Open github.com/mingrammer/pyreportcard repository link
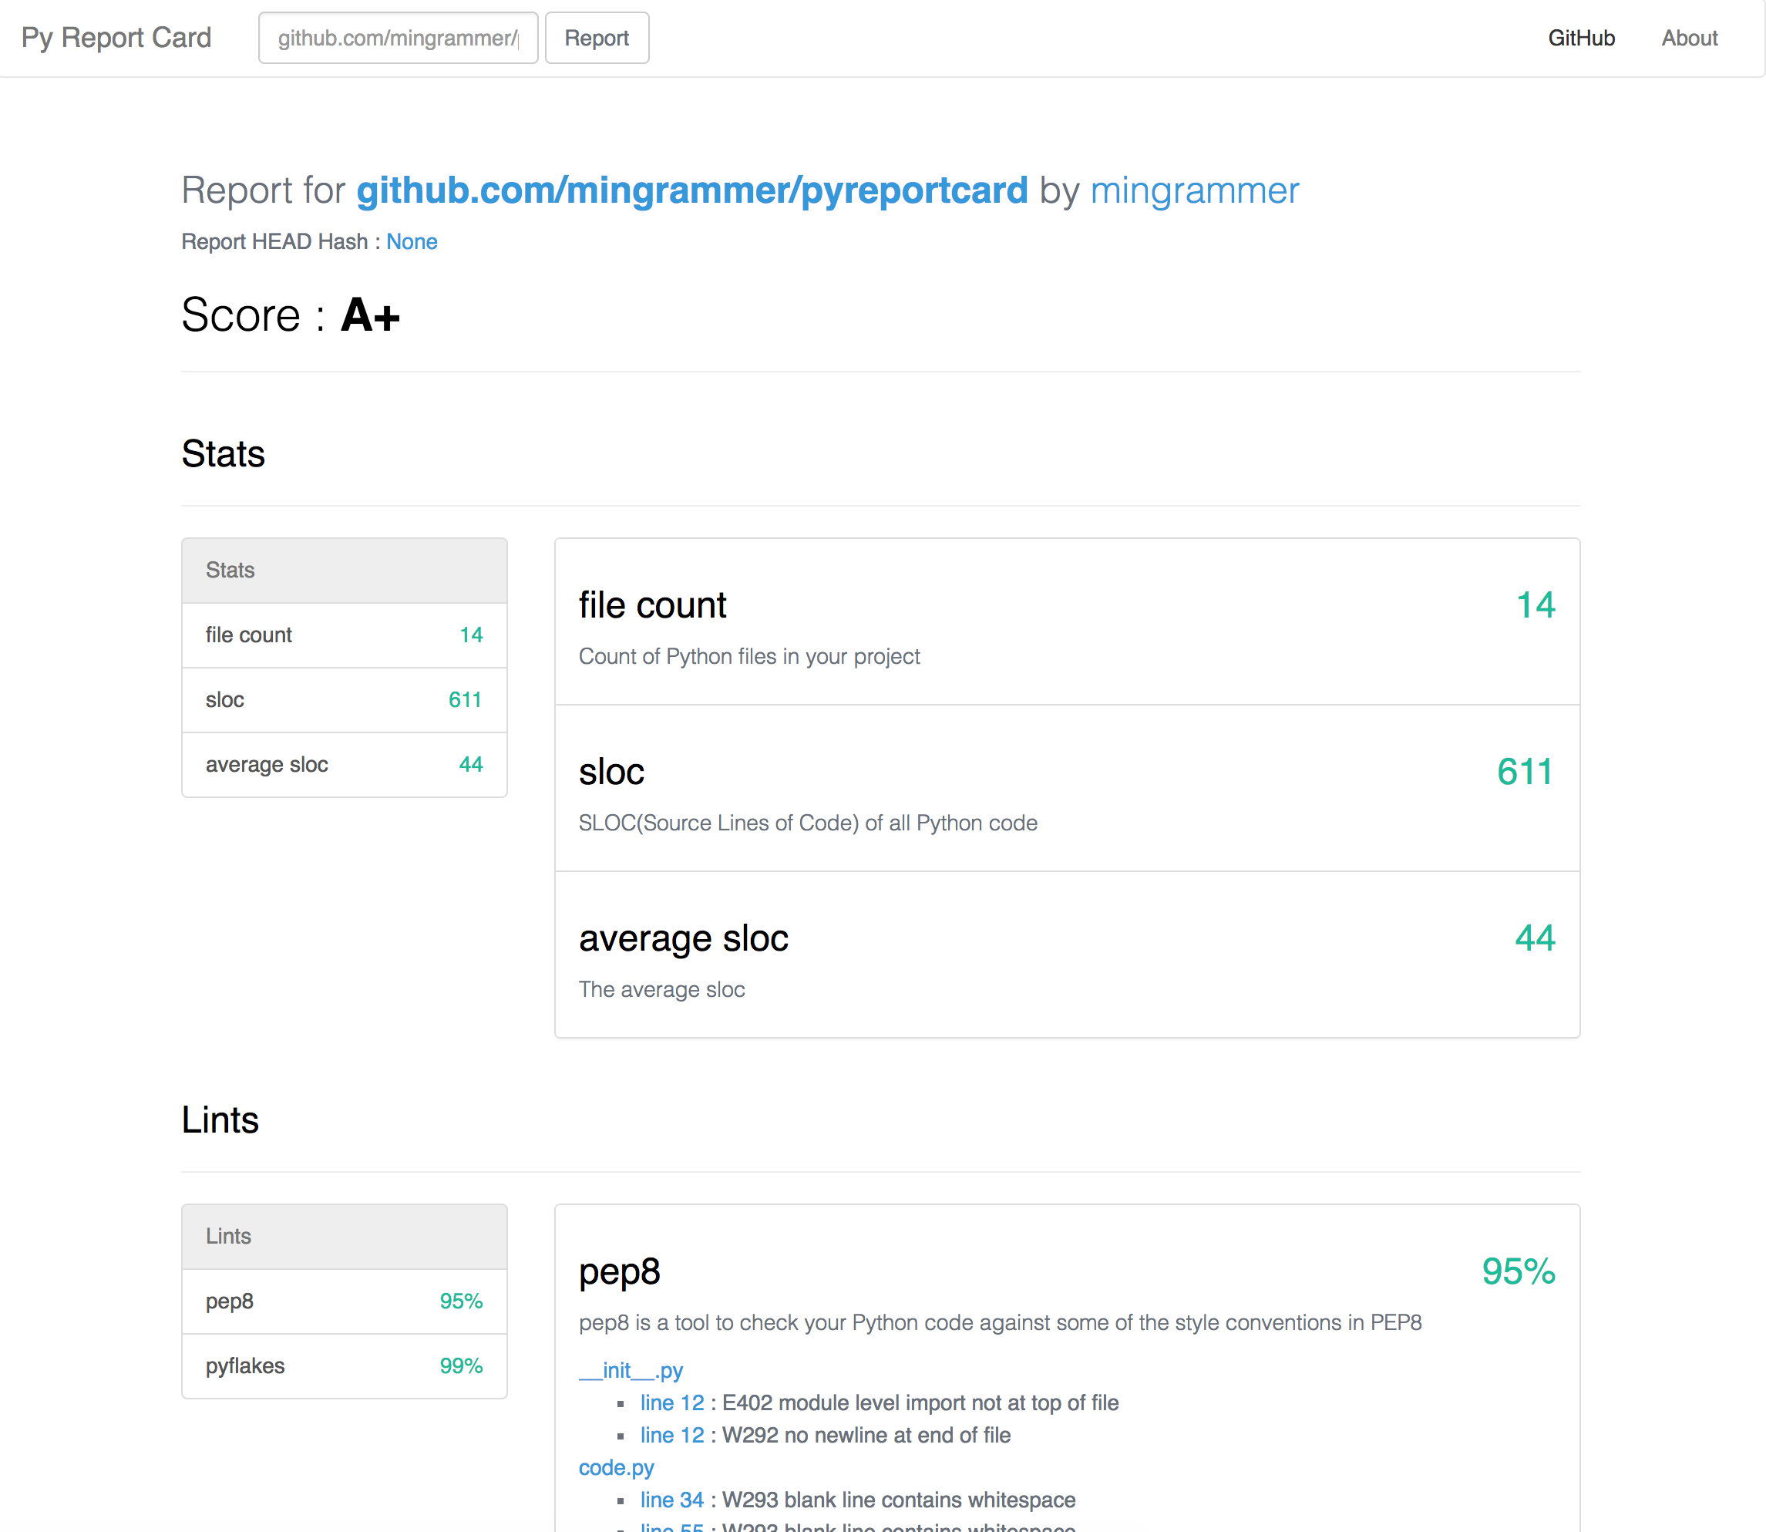The height and width of the screenshot is (1532, 1766). pos(691,190)
